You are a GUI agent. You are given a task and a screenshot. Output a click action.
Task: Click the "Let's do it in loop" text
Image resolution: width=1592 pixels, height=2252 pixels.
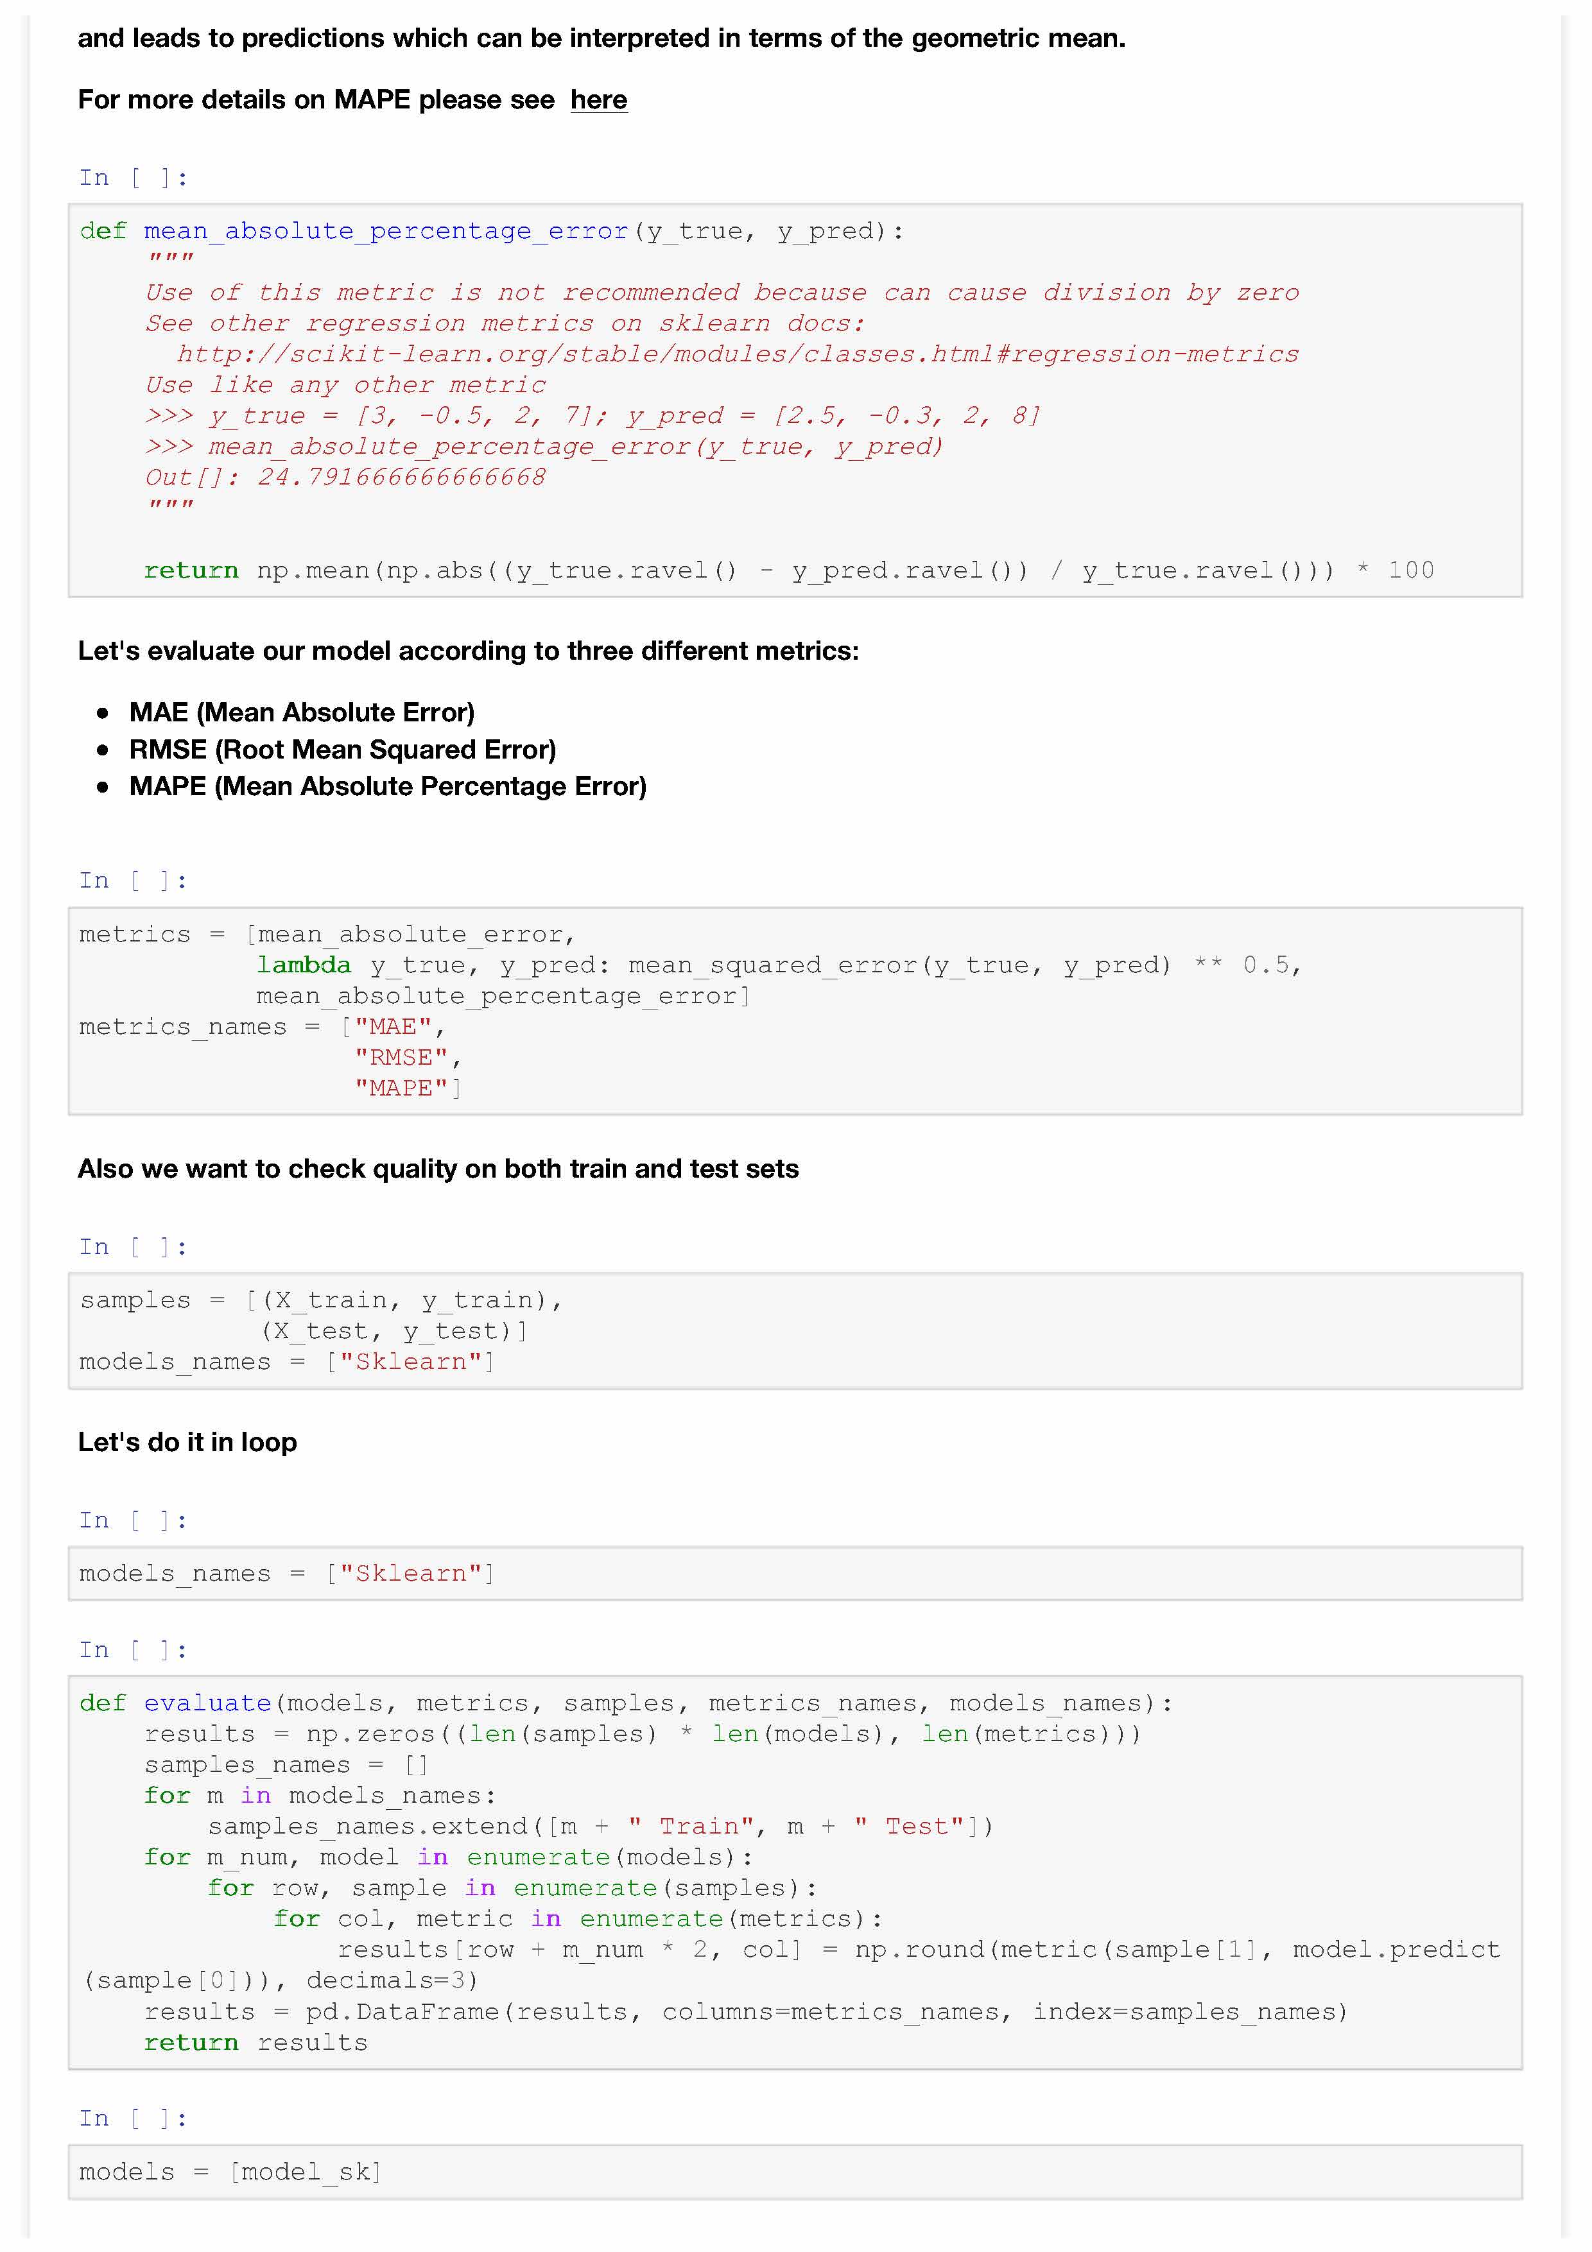(x=187, y=1442)
